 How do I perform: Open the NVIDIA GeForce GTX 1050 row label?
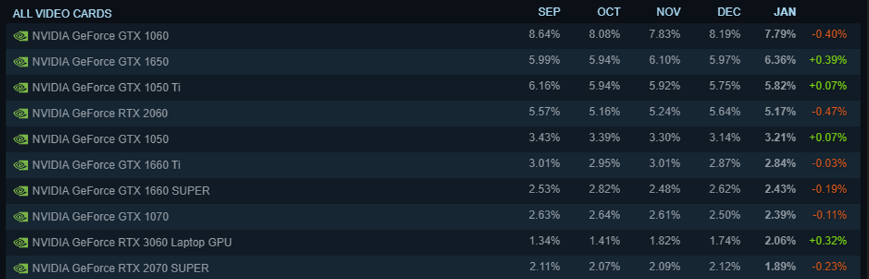click(x=100, y=139)
